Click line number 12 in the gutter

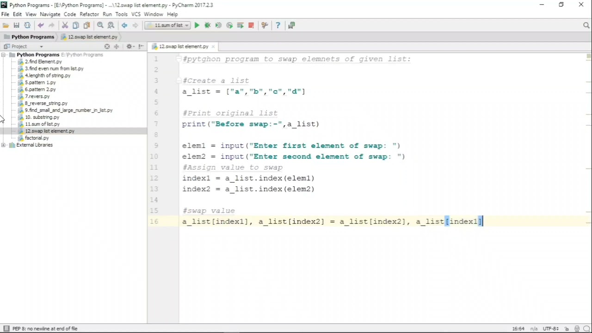pos(154,178)
